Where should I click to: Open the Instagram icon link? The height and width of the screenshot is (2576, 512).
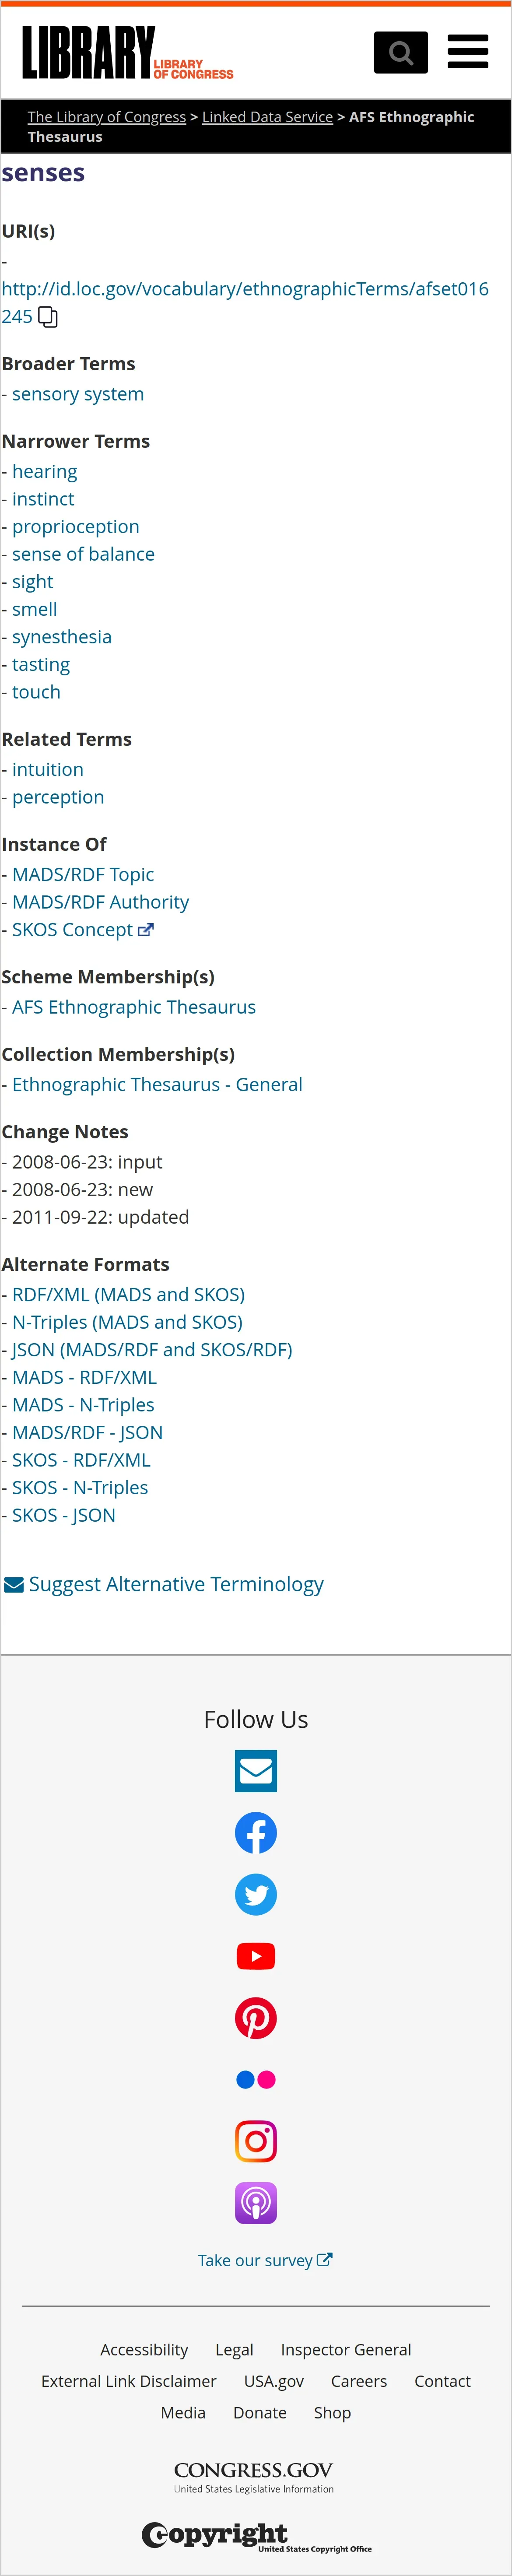(x=256, y=2141)
